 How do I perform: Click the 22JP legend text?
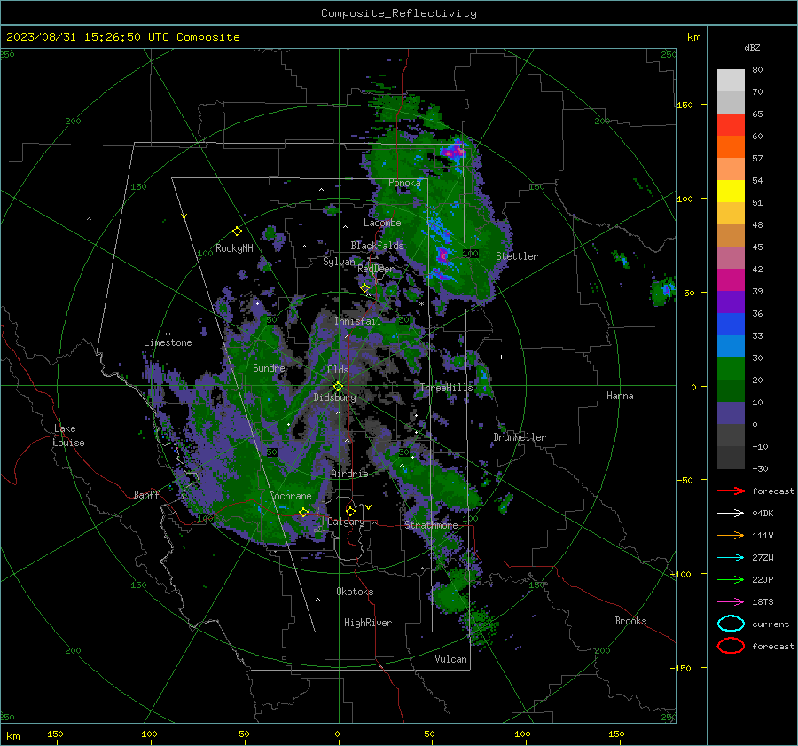763,579
